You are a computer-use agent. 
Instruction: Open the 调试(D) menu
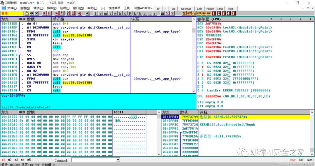coord(38,8)
